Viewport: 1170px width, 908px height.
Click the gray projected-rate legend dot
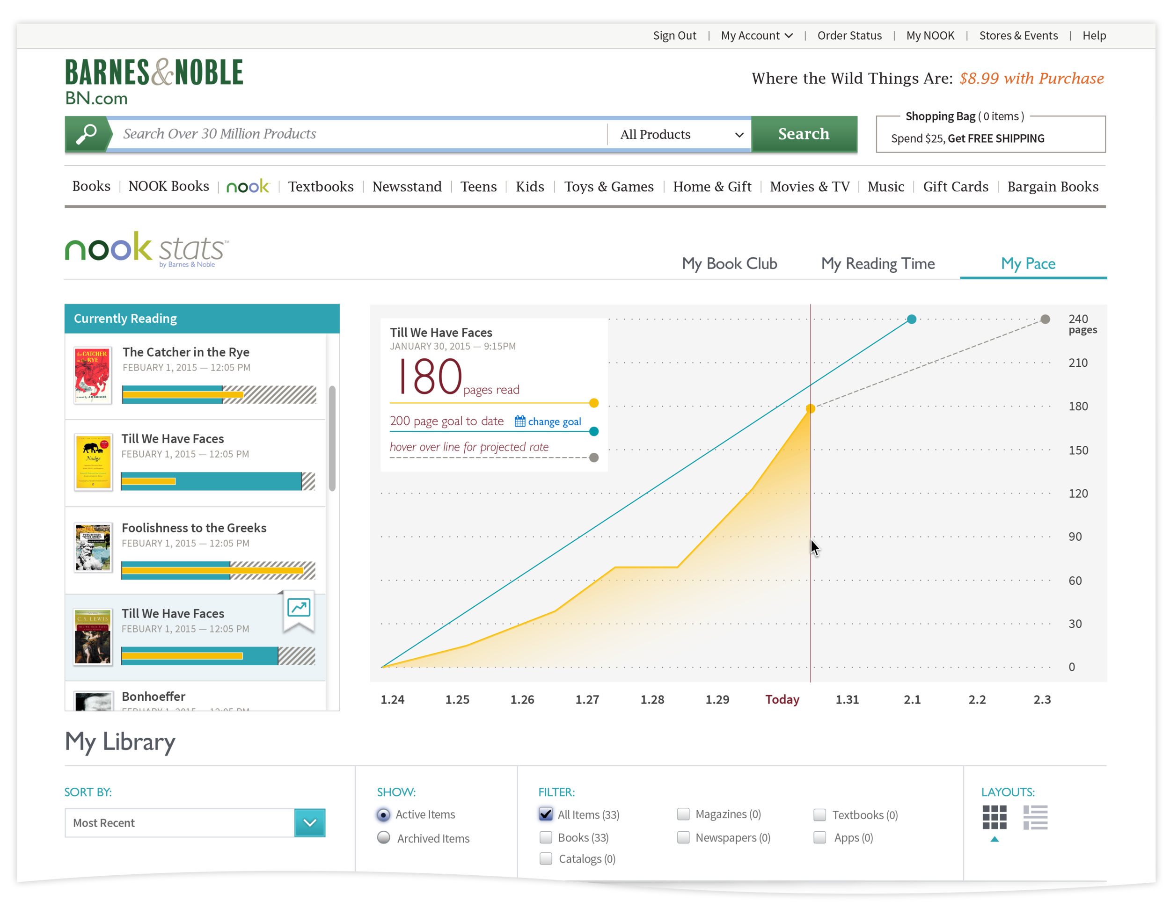[x=593, y=458]
